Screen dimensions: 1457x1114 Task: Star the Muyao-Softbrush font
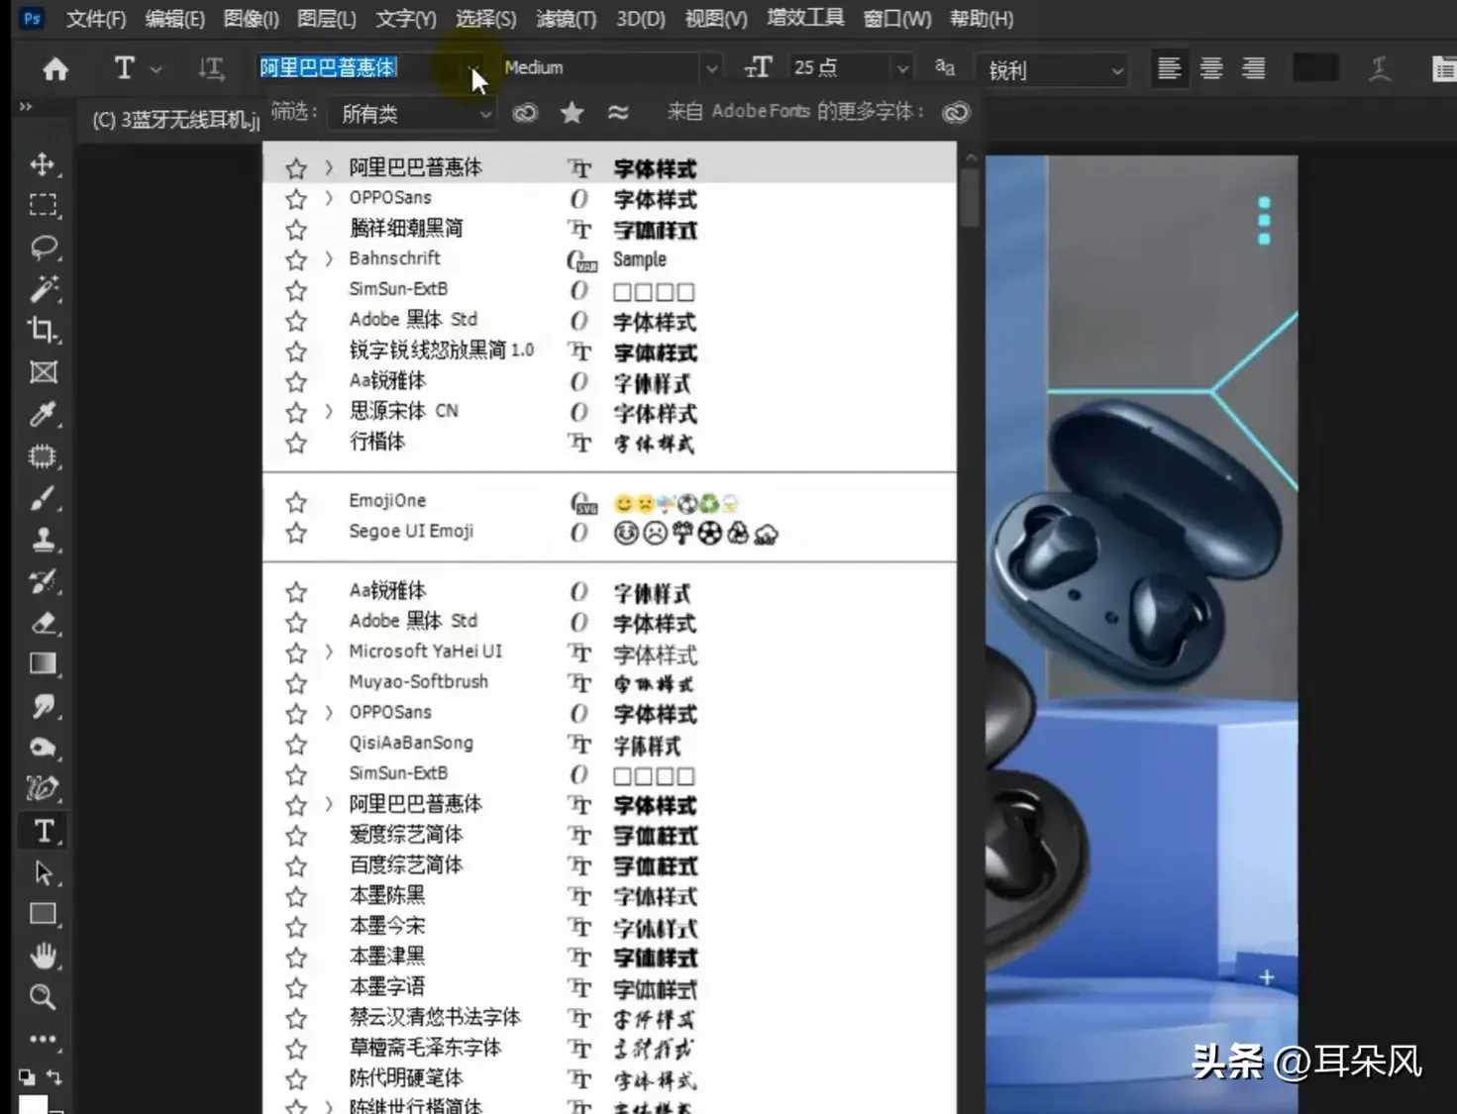(x=295, y=683)
